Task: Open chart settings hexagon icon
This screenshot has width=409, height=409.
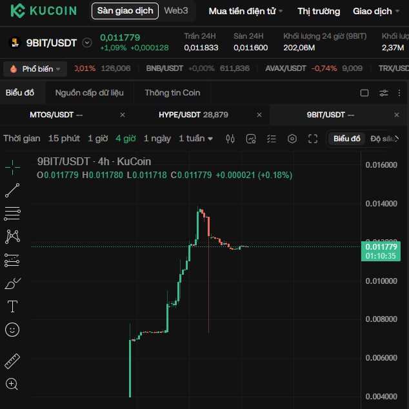Action: coord(292,139)
